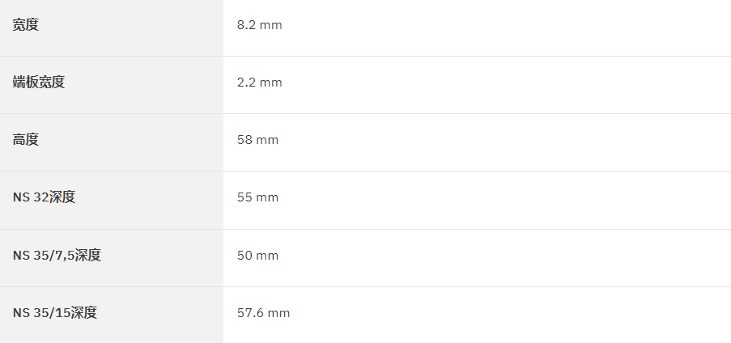Screen dimensions: 731x343
Task: Click the NS 32深度 label
Action: [44, 197]
